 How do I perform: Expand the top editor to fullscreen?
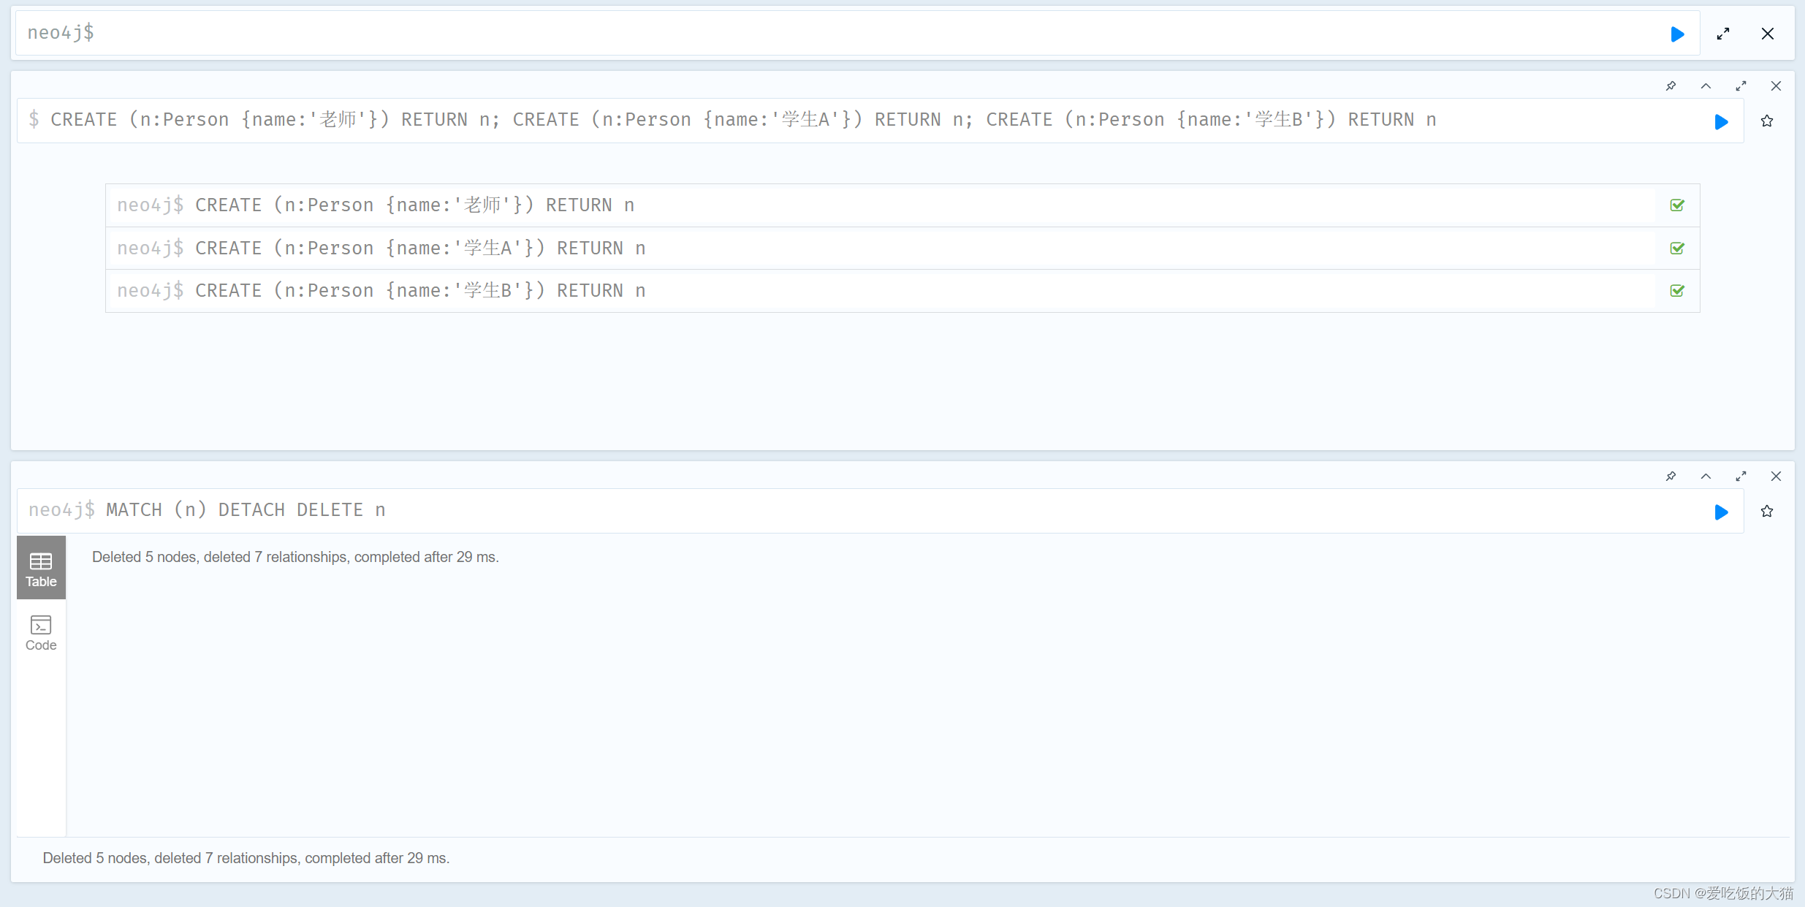[1723, 34]
